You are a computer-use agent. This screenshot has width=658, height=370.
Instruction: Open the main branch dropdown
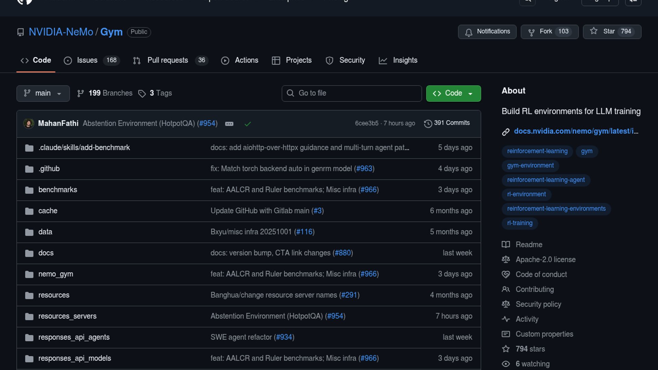click(x=43, y=93)
